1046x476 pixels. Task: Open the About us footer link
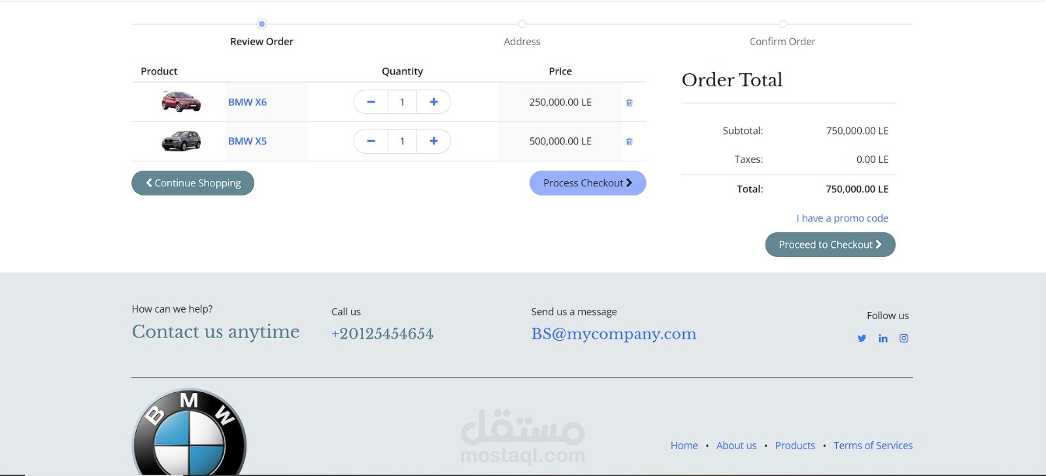(x=736, y=445)
